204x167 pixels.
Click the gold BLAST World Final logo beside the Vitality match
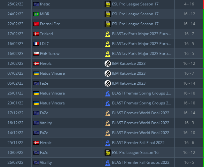108,123
